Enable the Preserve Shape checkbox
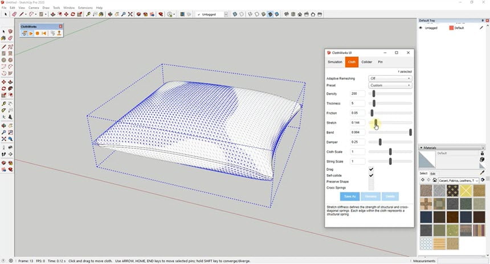The width and height of the screenshot is (490, 264). tap(371, 181)
